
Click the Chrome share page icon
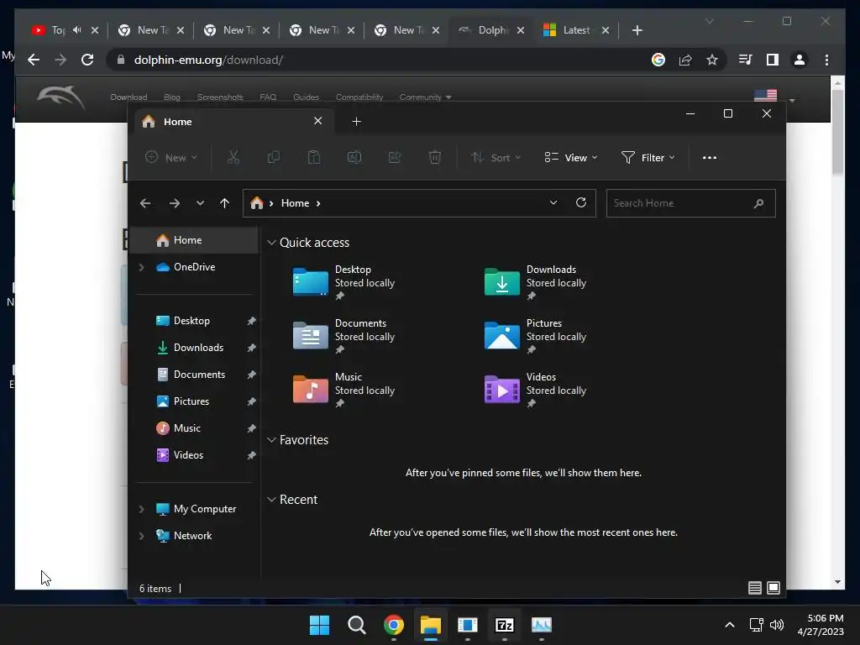(x=685, y=60)
